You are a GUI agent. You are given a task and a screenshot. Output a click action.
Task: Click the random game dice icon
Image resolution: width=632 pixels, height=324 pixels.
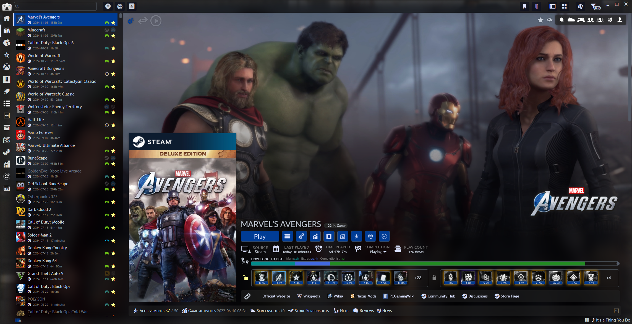[x=580, y=6]
